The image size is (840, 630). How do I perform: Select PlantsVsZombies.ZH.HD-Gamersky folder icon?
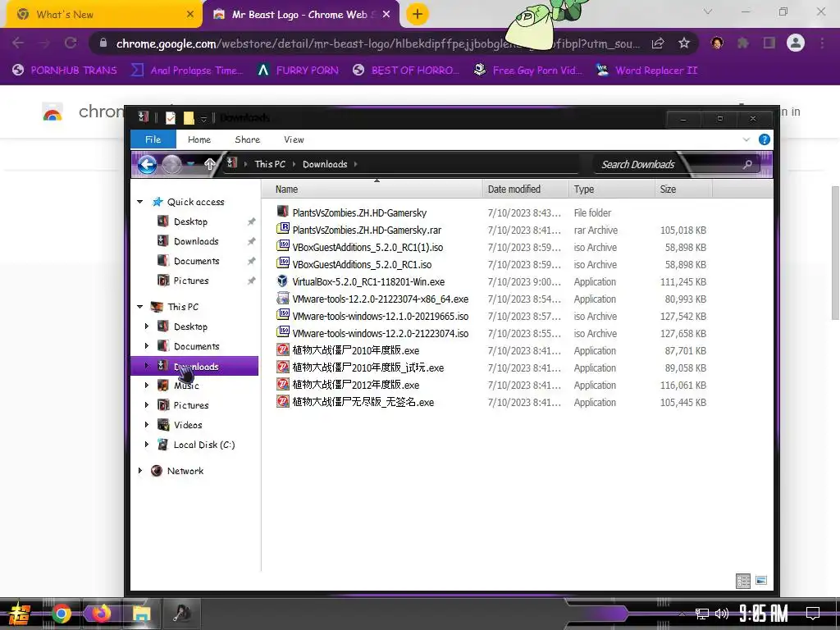tap(282, 212)
